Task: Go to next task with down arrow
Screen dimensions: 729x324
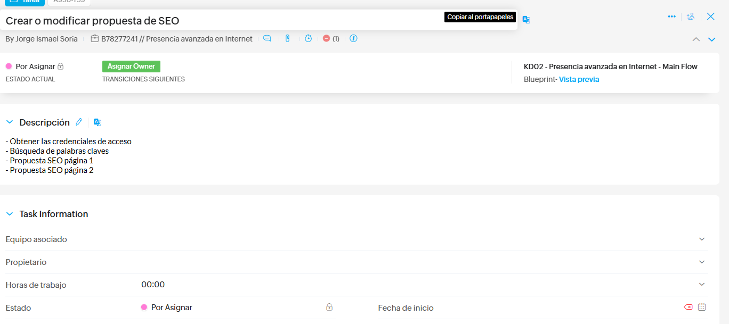Action: pos(711,39)
